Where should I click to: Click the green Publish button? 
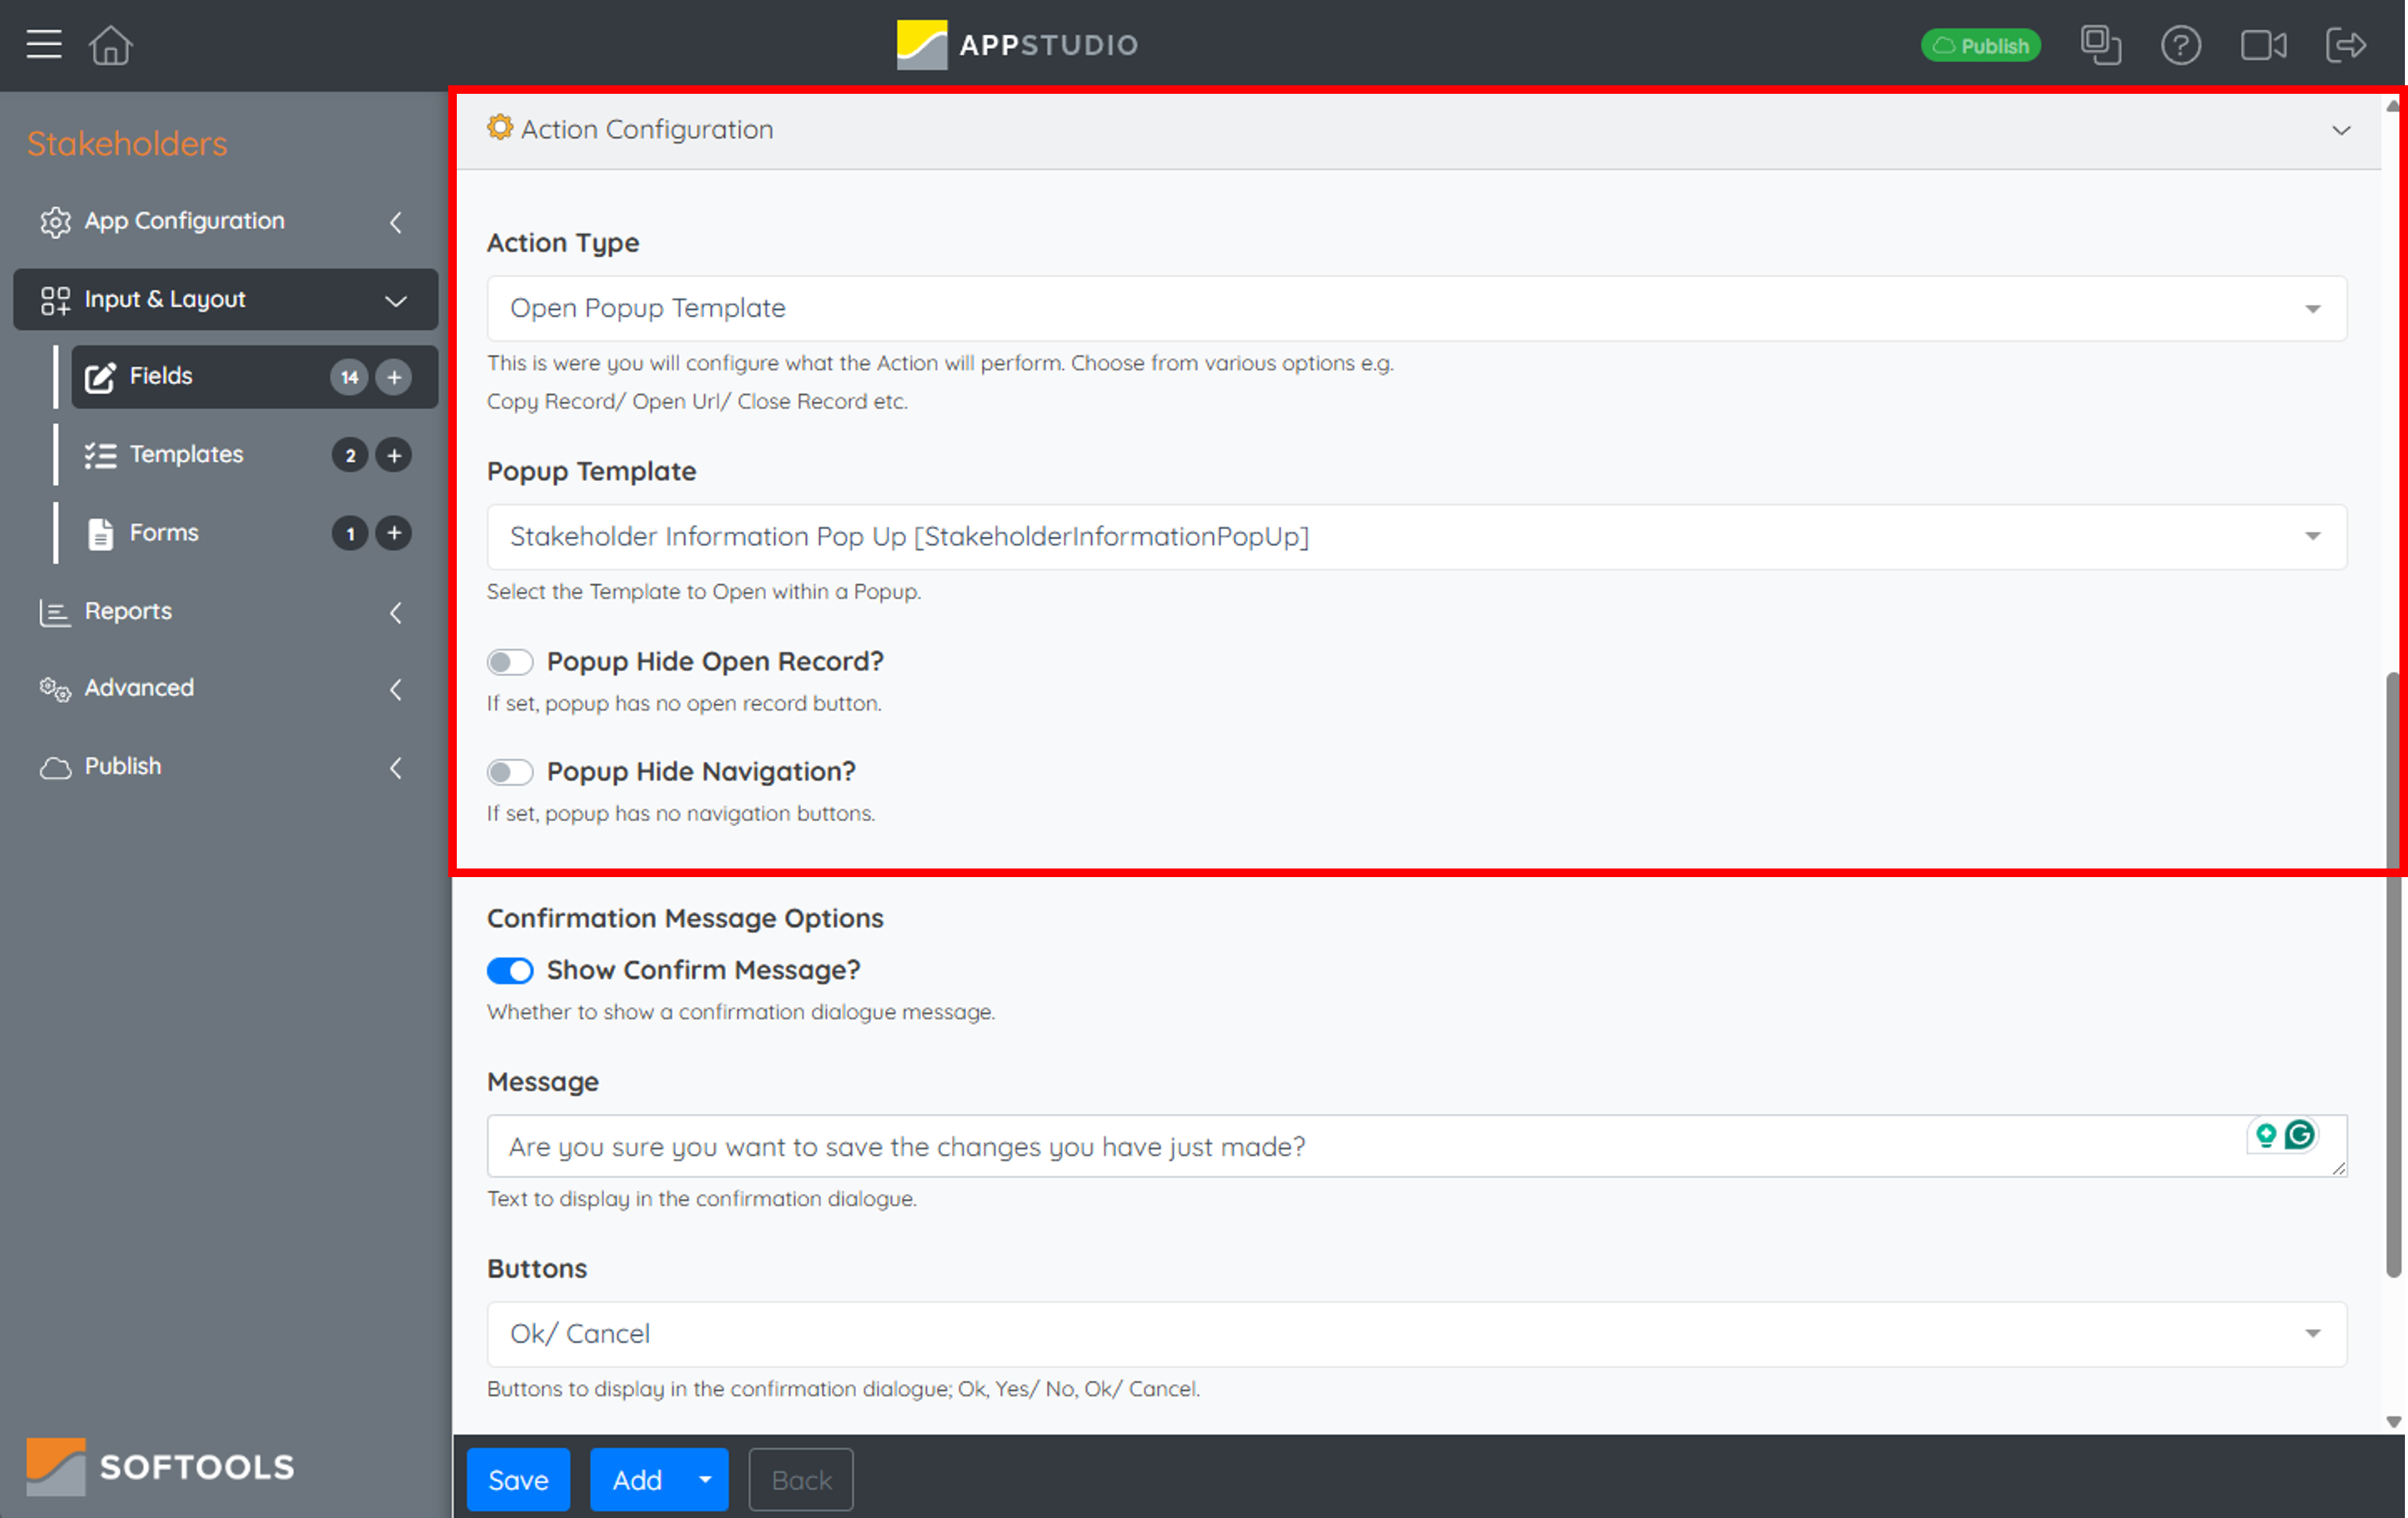click(x=1980, y=46)
